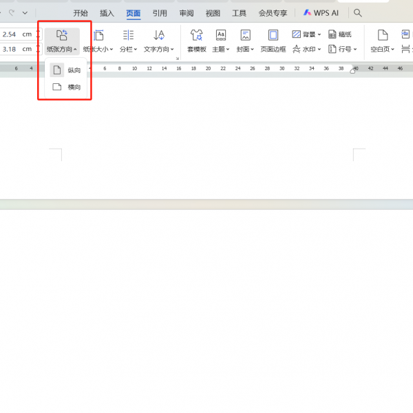
Task: Expand the 水印 watermark dropdown
Action: 306,49
